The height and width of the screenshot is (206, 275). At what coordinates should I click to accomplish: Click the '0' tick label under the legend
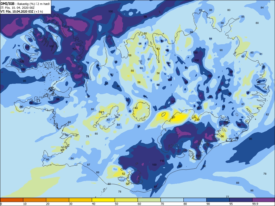[1, 204]
